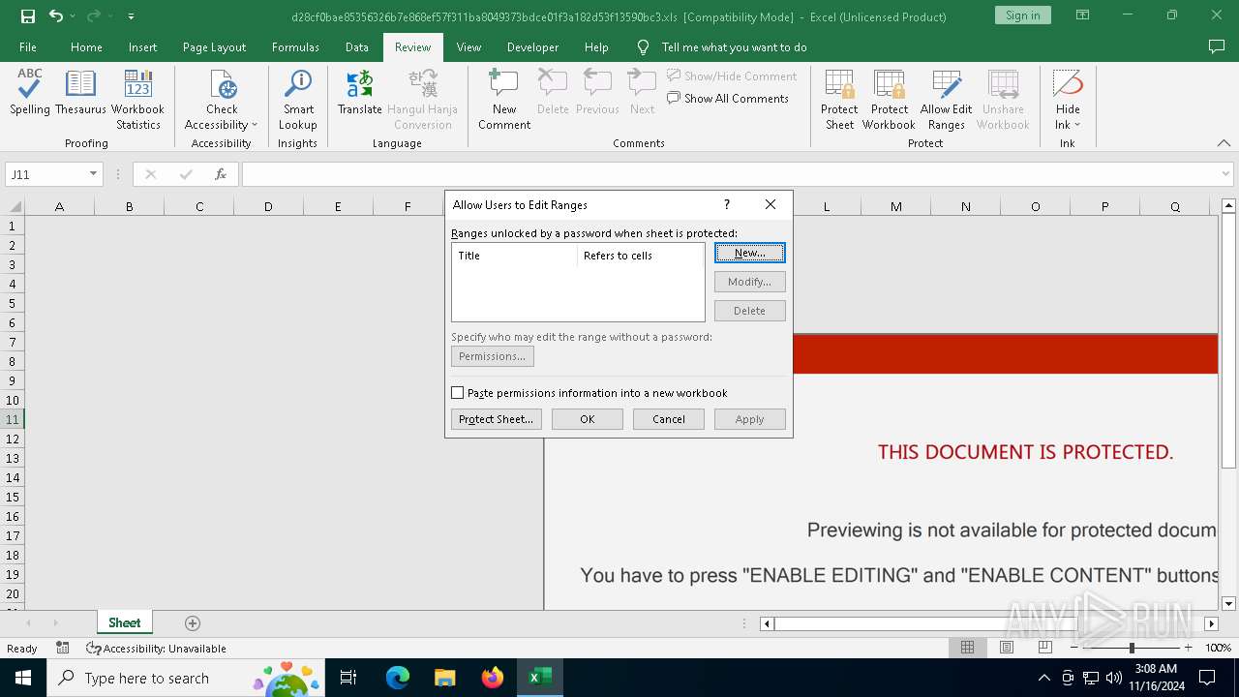Open the Developer tab
Image resolution: width=1239 pixels, height=697 pixels.
coord(532,47)
